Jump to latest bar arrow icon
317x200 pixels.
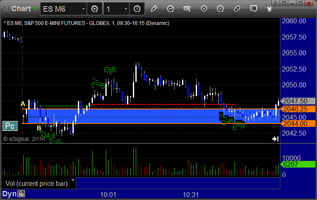275,139
